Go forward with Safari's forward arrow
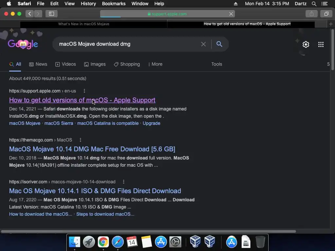Viewport: 335px width, 251px height. [x=38, y=14]
